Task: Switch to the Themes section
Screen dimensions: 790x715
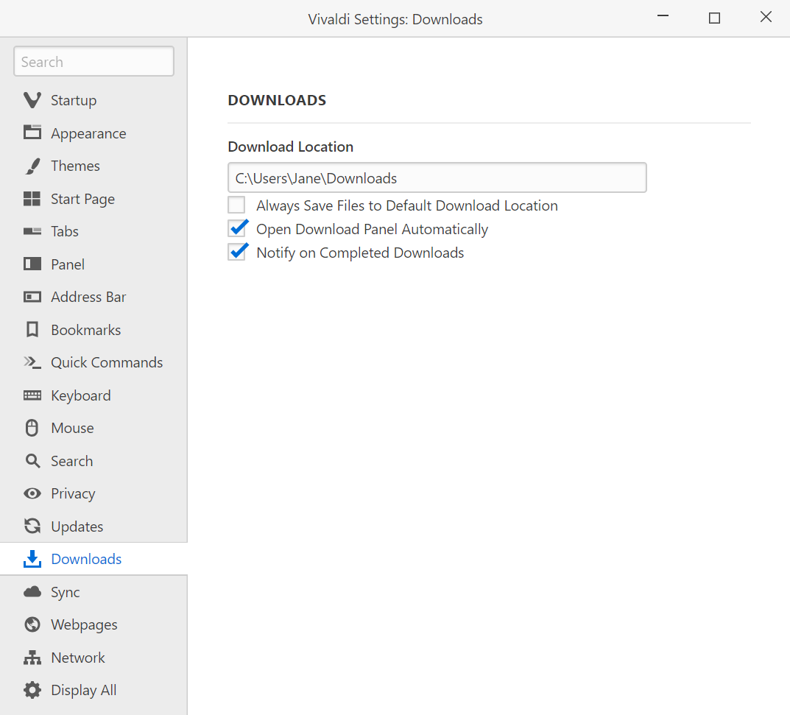Action: (76, 166)
